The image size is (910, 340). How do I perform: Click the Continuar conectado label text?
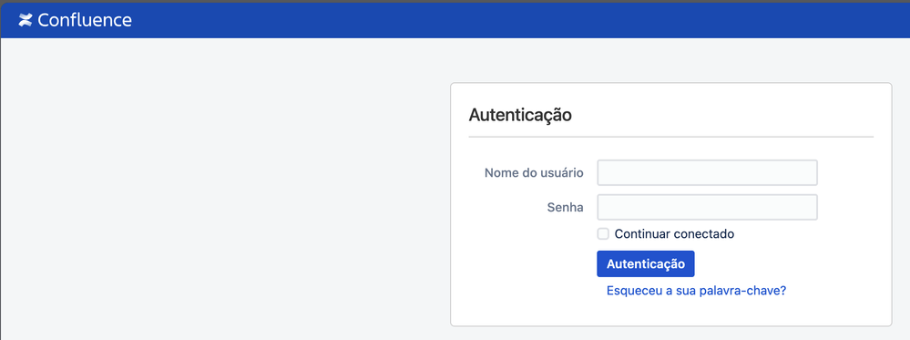coord(674,233)
